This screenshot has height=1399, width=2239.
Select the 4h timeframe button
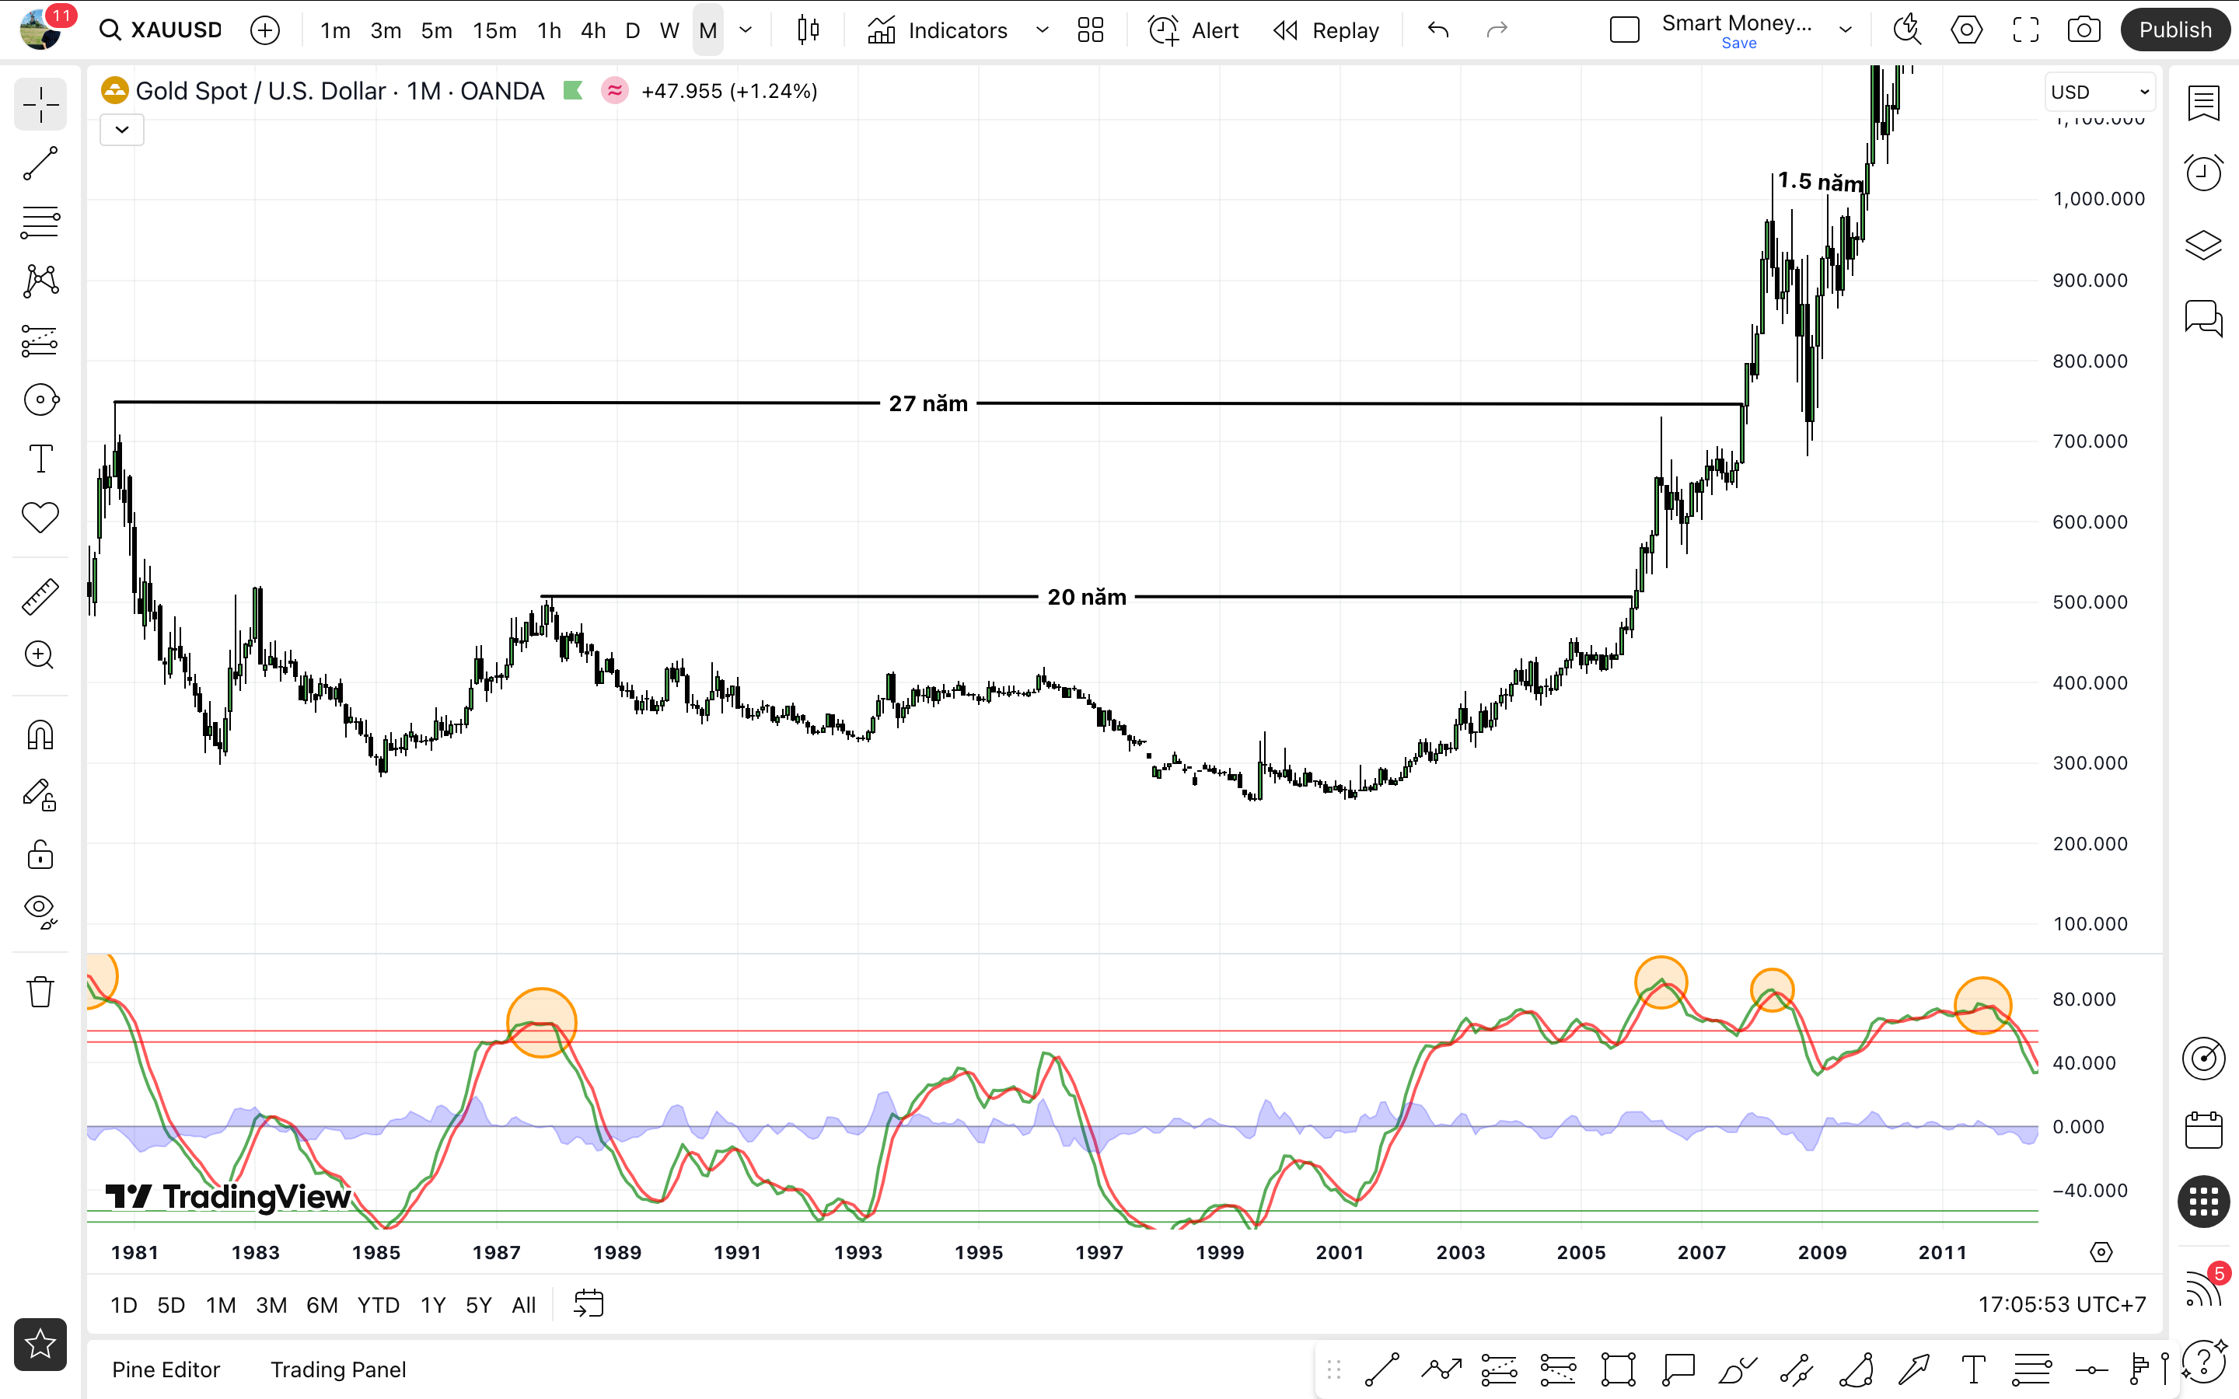[593, 30]
